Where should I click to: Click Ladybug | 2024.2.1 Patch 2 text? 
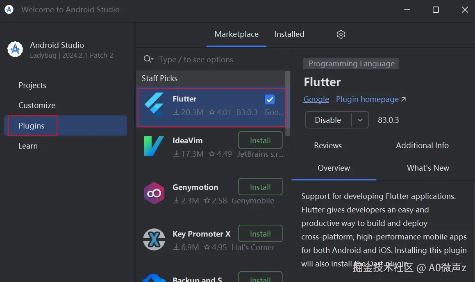pos(71,55)
